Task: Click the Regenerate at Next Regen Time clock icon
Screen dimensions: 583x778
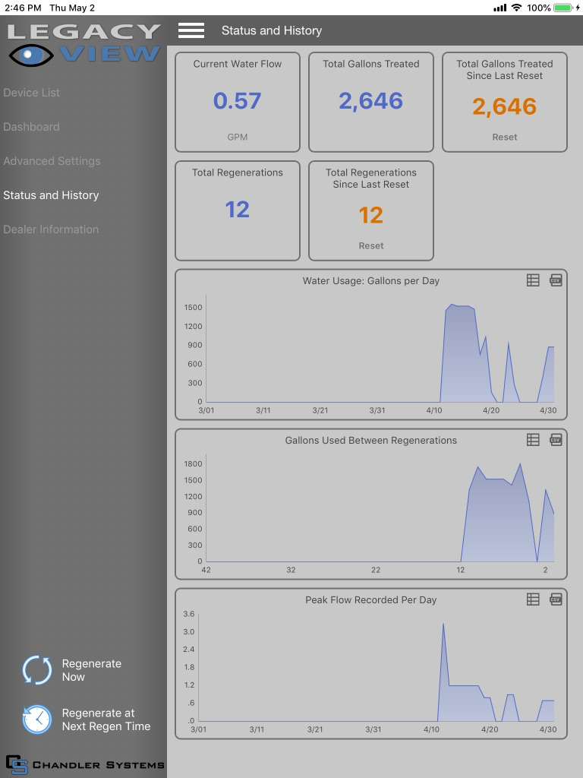Action: (37, 719)
